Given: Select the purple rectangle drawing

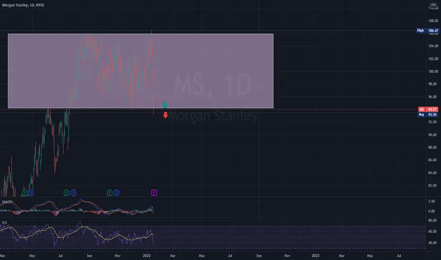Looking at the screenshot, I should click(141, 71).
